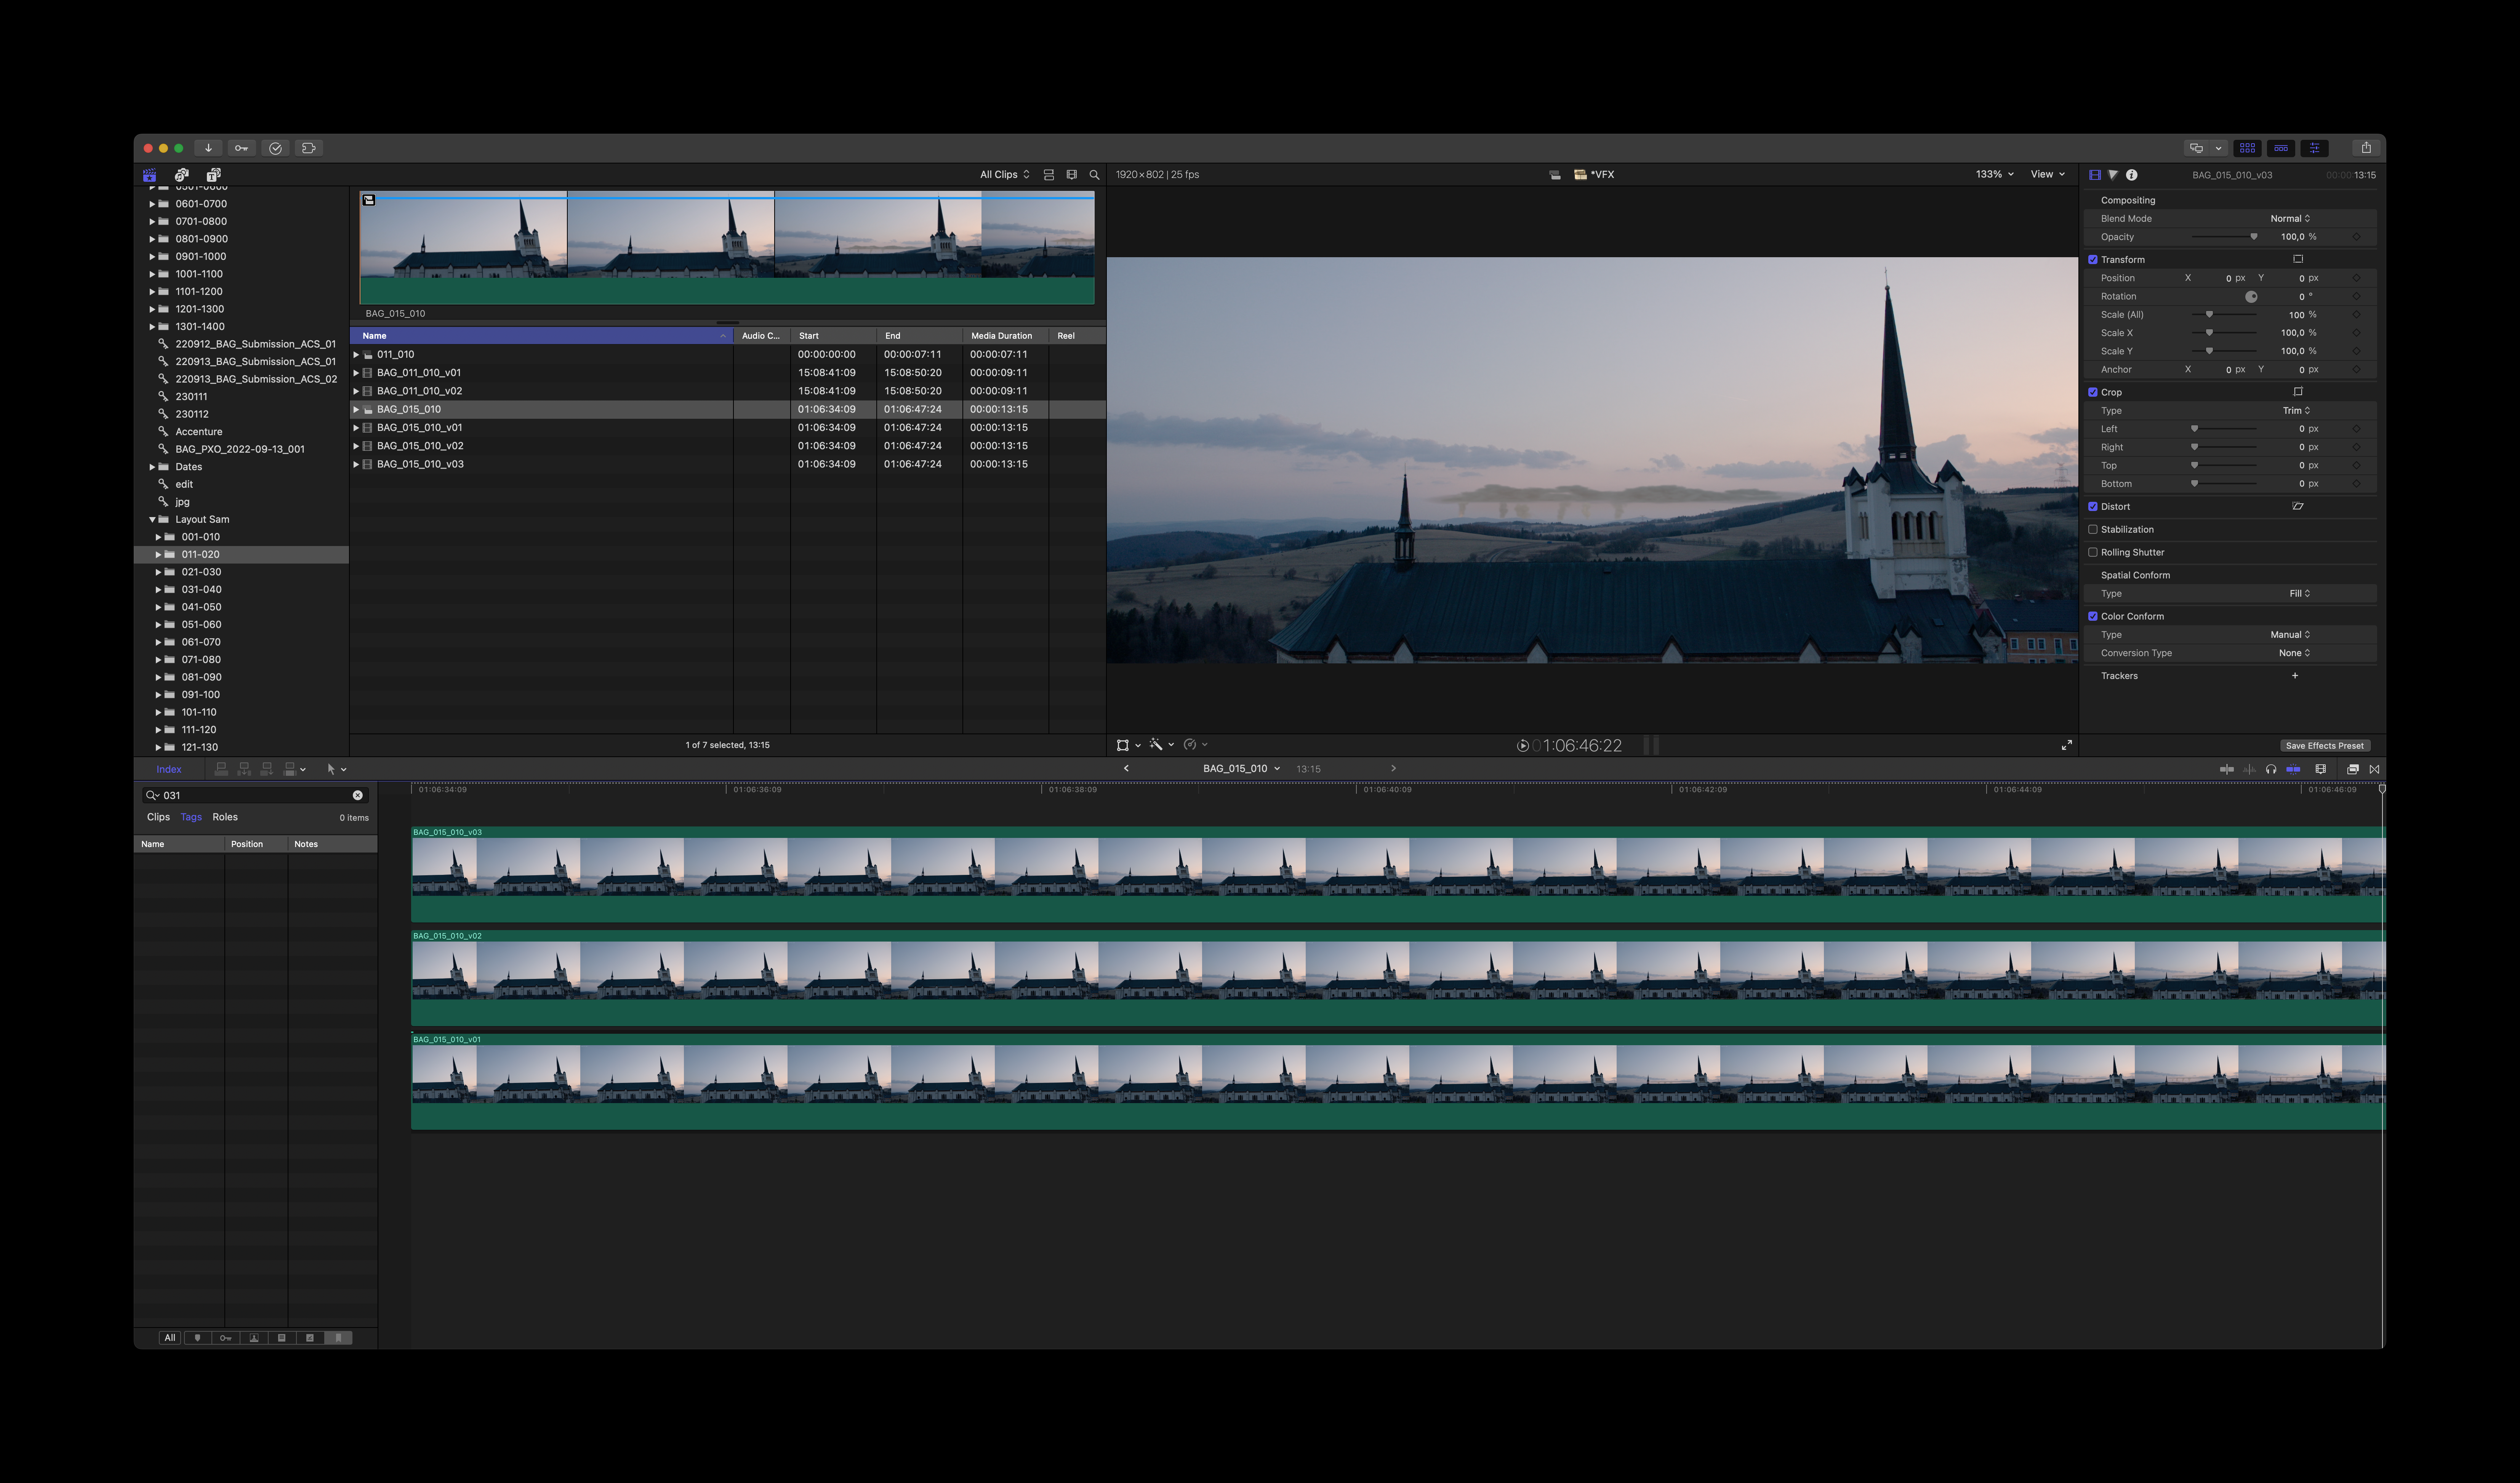
Task: Select BAG_015_010_v02 in the browser list
Action: click(420, 446)
